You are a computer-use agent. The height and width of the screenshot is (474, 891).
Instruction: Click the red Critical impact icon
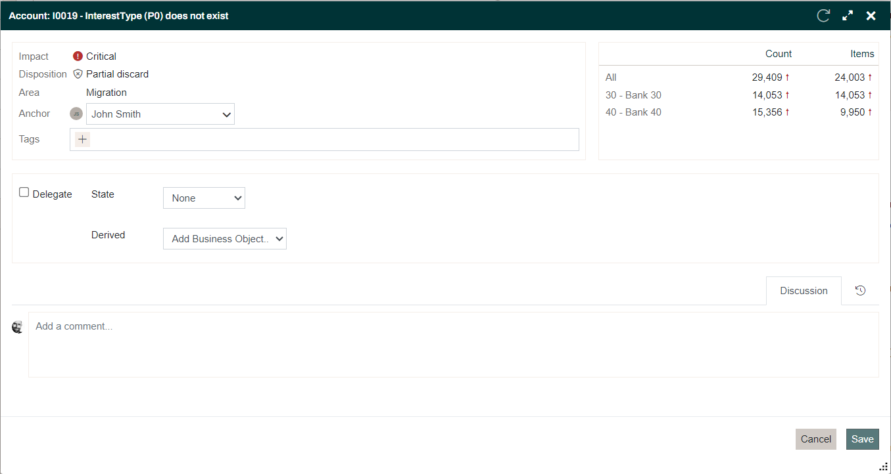pos(78,56)
